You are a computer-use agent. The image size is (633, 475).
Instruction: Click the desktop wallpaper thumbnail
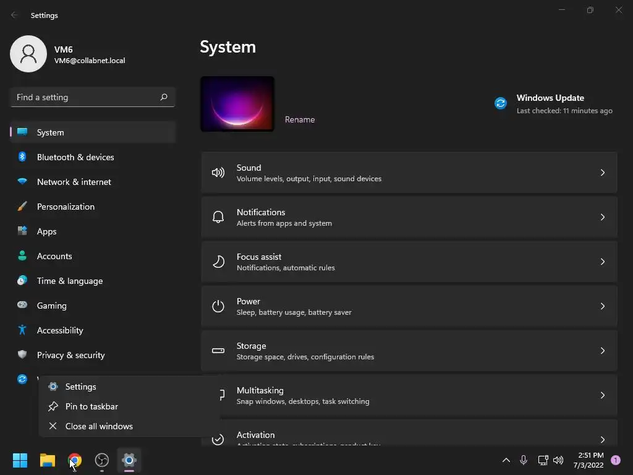coord(237,104)
